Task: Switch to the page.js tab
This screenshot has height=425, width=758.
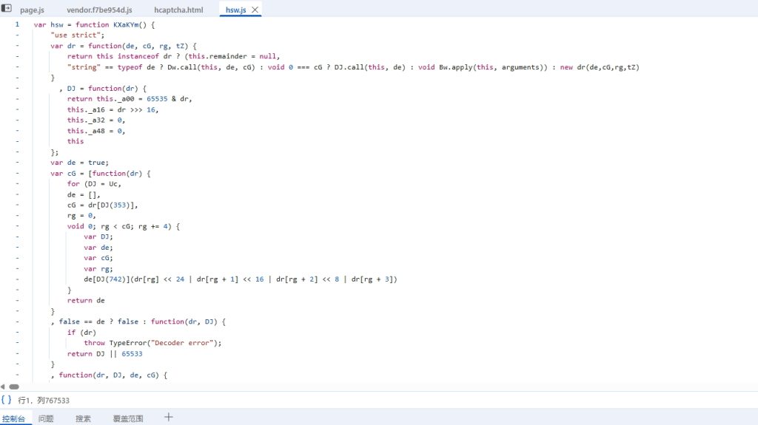Action: point(32,10)
